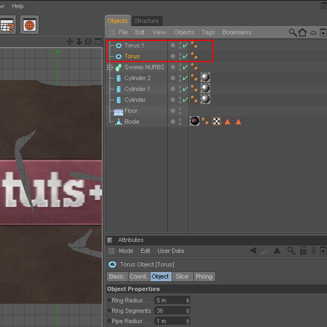Toggle the enable checkmark for Cylinder.2
This screenshot has width=327, height=327.
pos(185,78)
